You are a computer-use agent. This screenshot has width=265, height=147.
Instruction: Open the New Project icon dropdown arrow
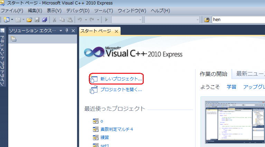click(x=12, y=20)
